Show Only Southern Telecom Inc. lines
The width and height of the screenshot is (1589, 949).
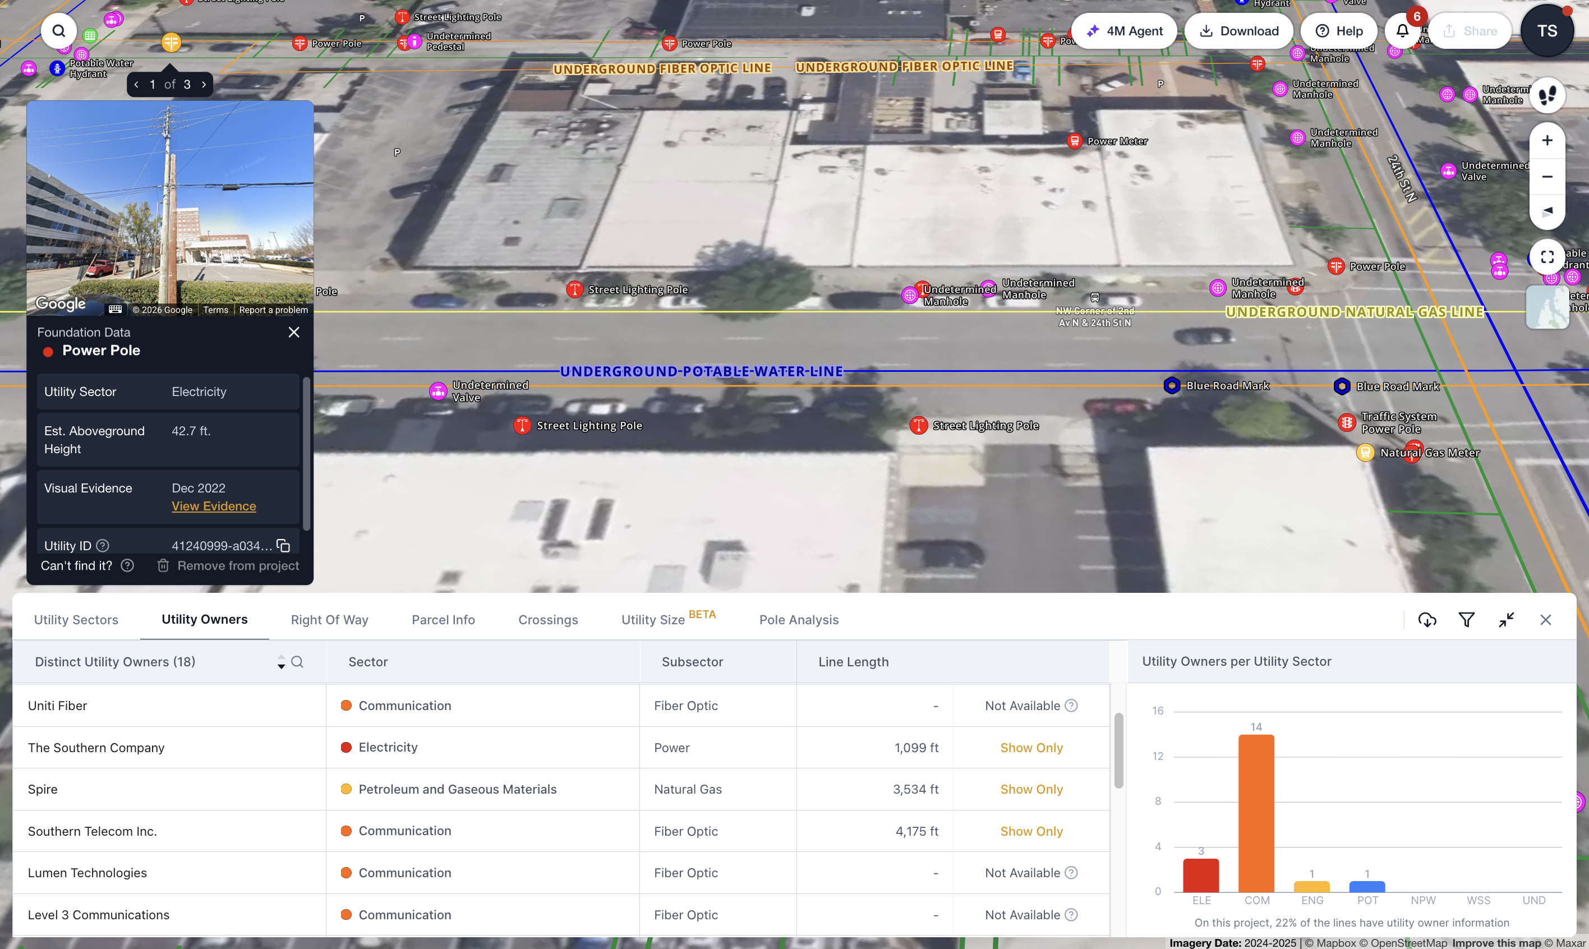pos(1031,831)
